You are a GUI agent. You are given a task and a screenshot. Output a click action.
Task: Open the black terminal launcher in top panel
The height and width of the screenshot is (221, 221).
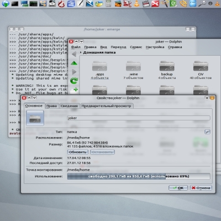(15, 3)
